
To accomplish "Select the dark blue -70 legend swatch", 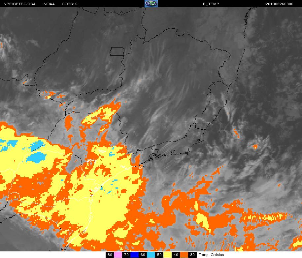I will pos(134,255).
